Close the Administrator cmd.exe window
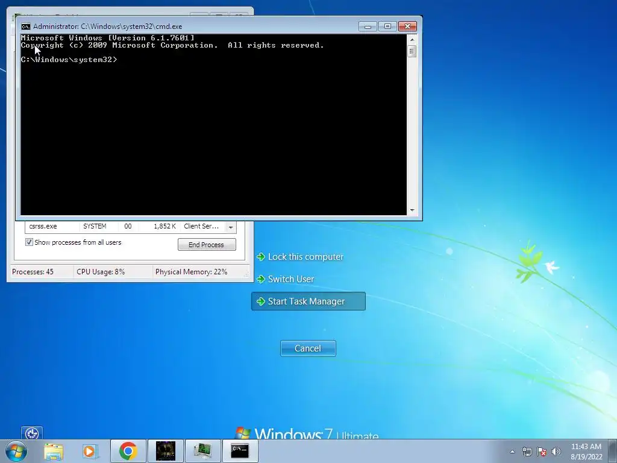Screen dimensions: 617x463 [x=408, y=27]
